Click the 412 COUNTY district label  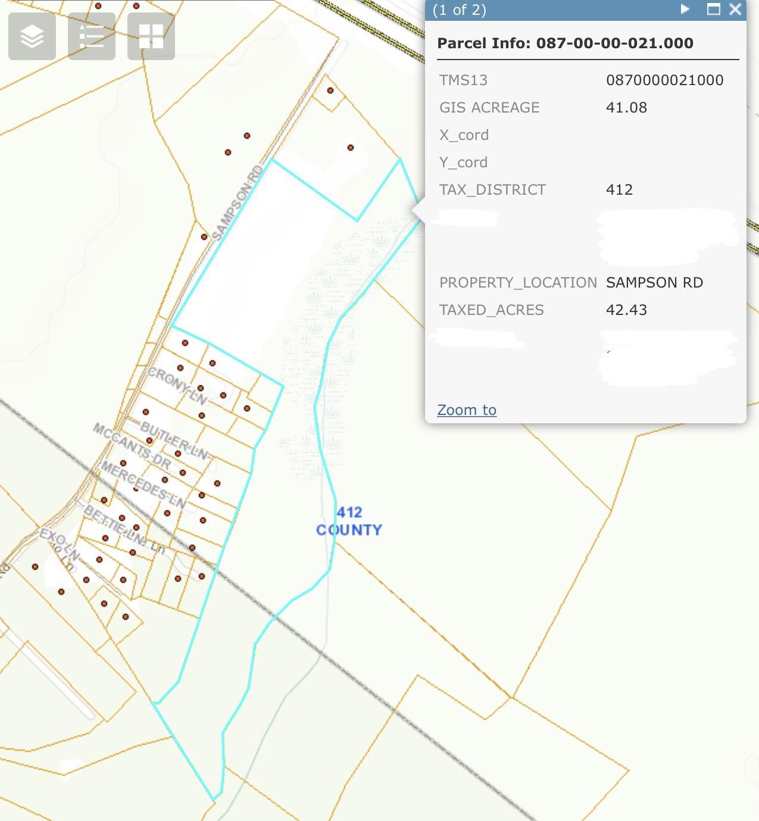coord(349,521)
